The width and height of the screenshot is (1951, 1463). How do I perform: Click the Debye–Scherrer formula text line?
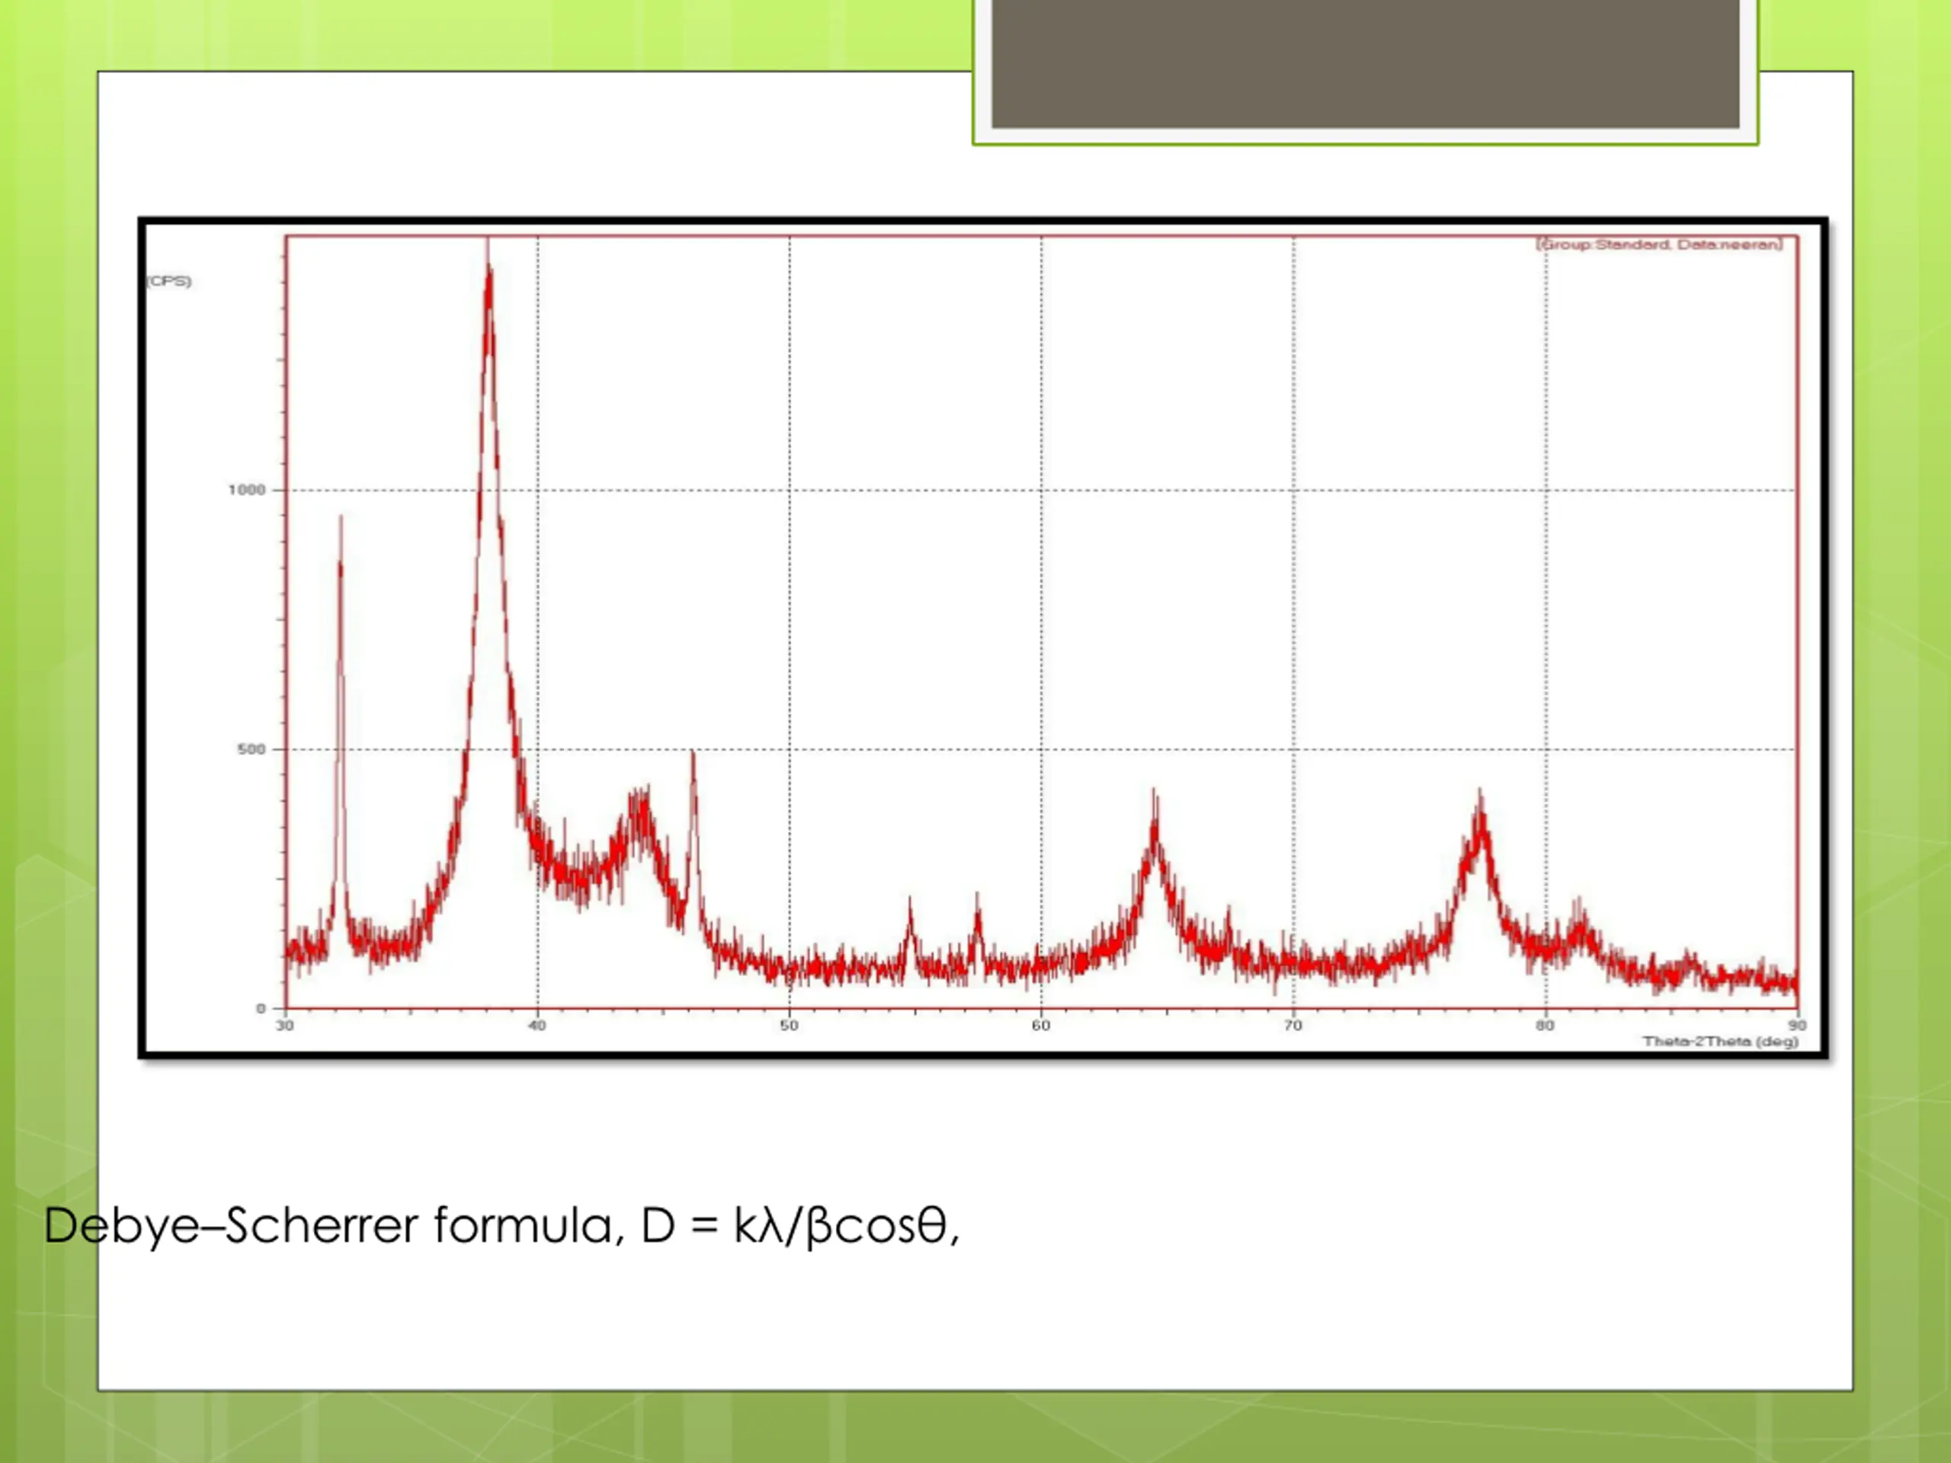[502, 1225]
